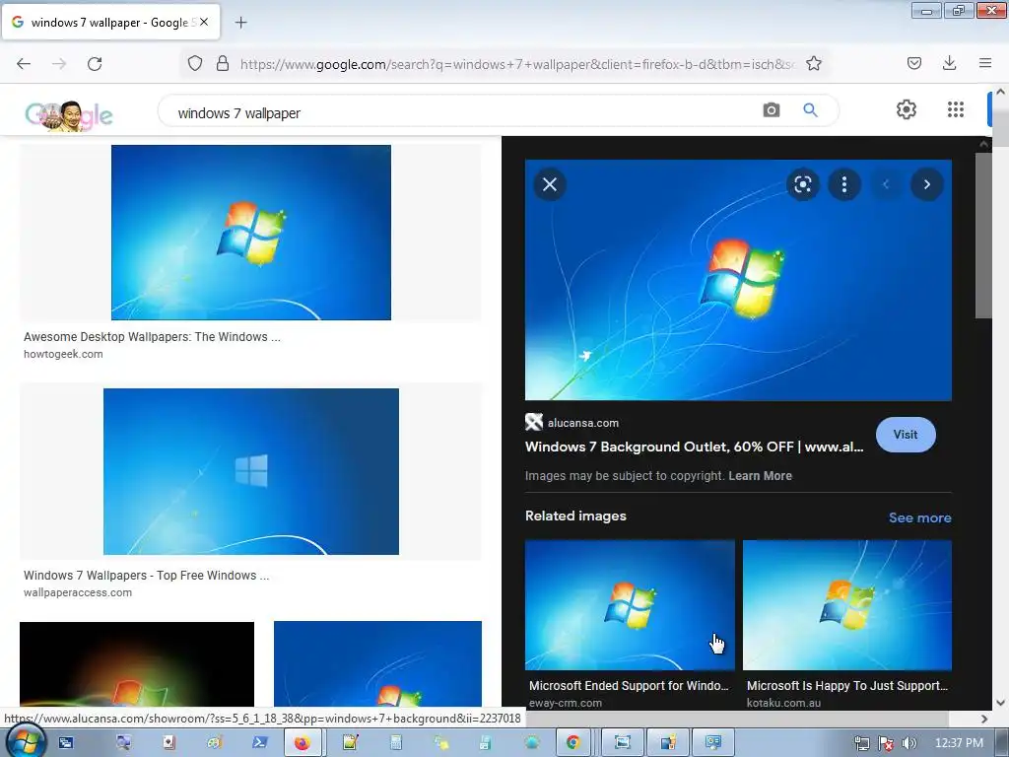
Task: Open the Windows 7 Background Outlet title link
Action: (694, 447)
